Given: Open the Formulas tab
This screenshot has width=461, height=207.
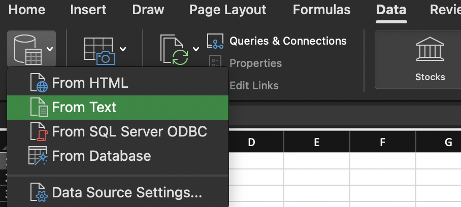Looking at the screenshot, I should coord(322,10).
